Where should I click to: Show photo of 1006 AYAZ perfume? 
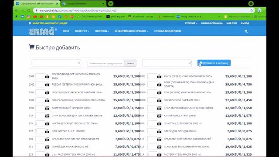tap(159, 92)
